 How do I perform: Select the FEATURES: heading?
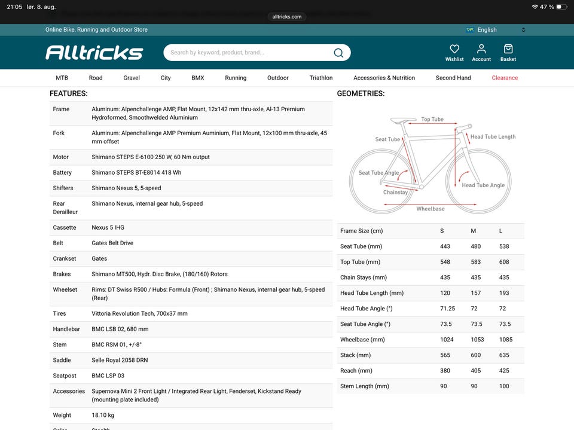point(68,94)
